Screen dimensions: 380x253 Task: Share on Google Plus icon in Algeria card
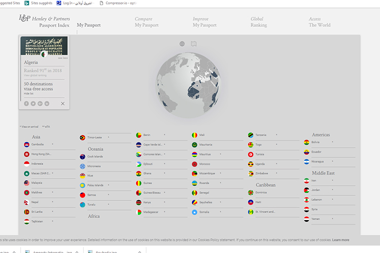tap(40, 104)
